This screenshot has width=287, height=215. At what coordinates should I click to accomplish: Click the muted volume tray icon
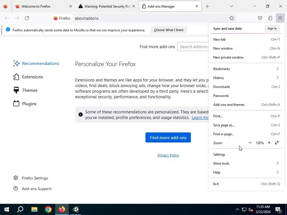pyautogui.click(x=251, y=209)
